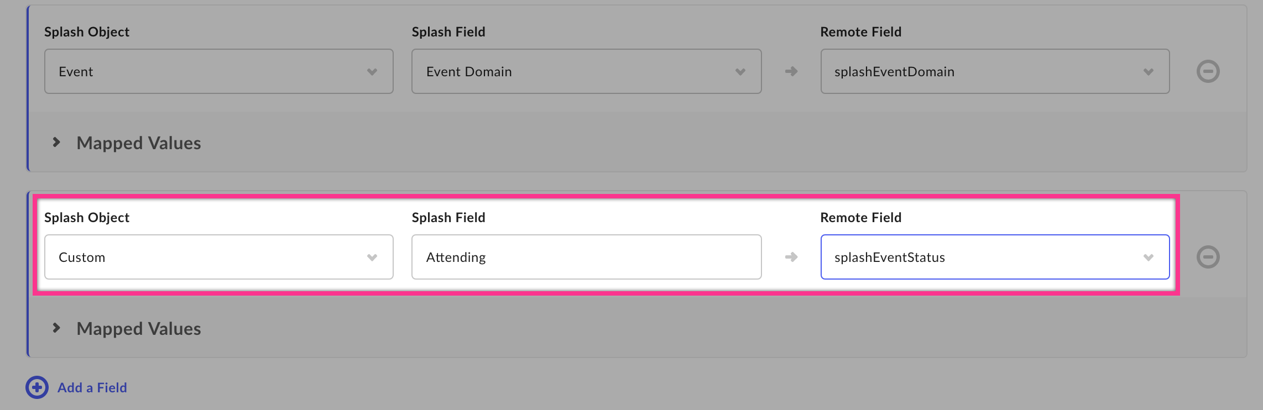Click the Attending Splash Field input
The image size is (1263, 410).
[587, 257]
